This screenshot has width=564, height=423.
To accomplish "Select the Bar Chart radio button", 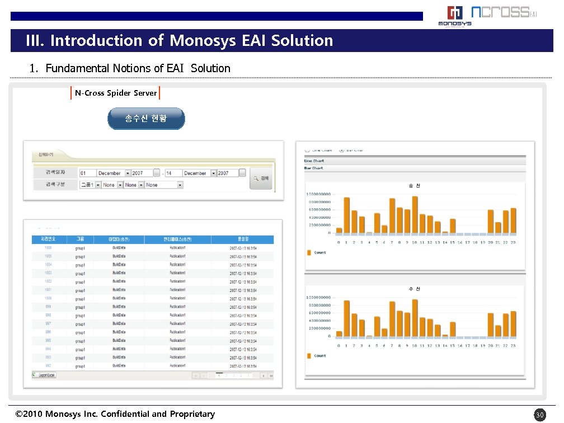I will [340, 150].
